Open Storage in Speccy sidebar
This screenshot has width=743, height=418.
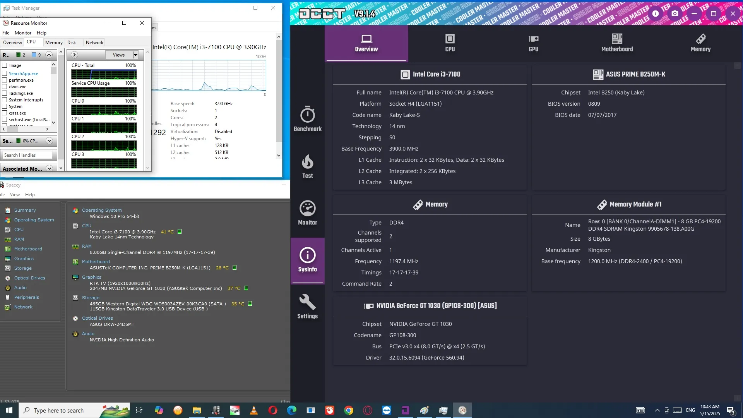23,268
